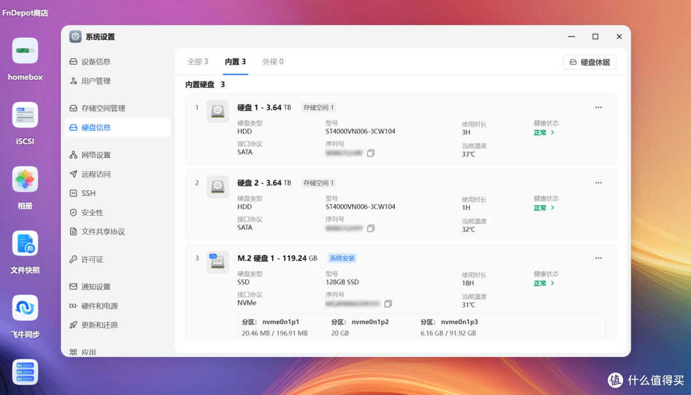This screenshot has width=691, height=395.
Task: Click the 硬盘 1 - 3.64 TB title
Action: 264,108
